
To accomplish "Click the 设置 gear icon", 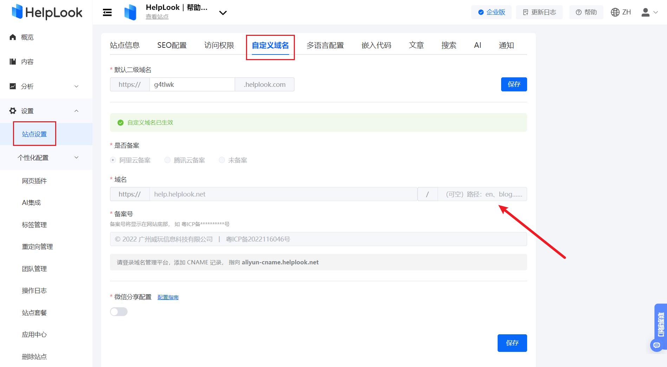I will pos(13,110).
